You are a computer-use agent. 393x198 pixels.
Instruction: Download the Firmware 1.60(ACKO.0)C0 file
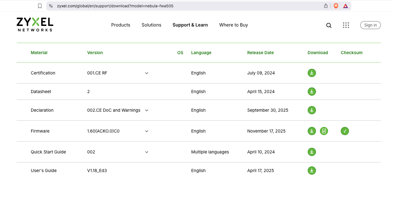(x=312, y=131)
